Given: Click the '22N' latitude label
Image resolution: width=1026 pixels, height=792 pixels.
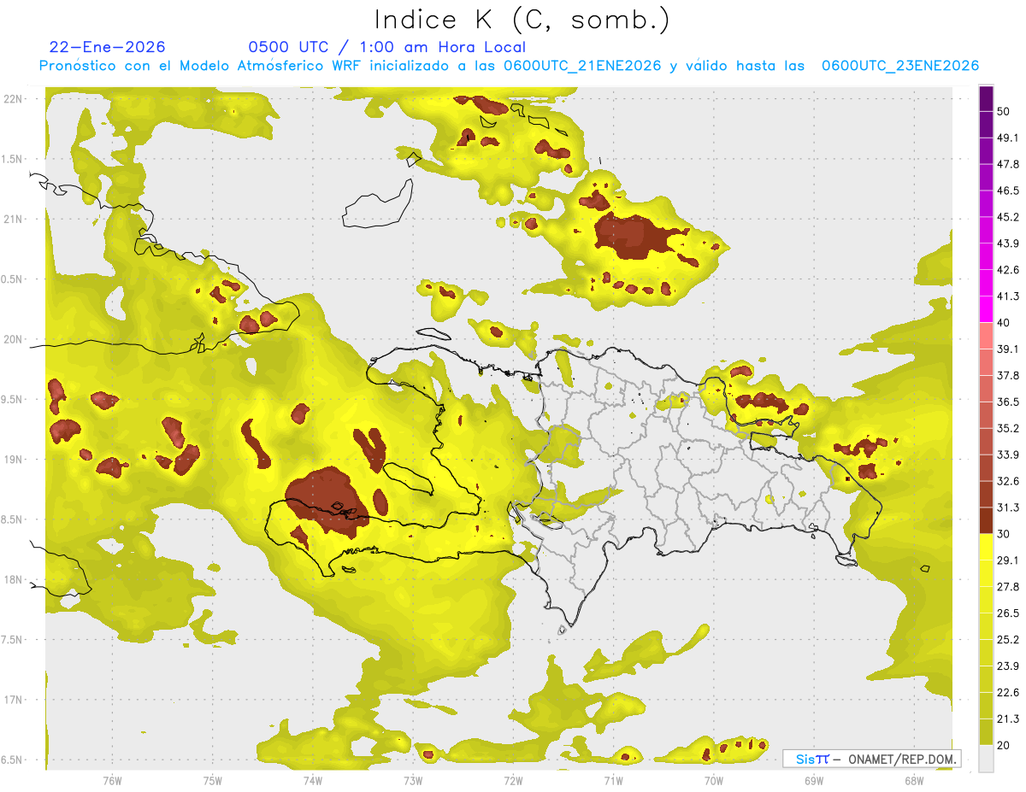Looking at the screenshot, I should pos(13,98).
